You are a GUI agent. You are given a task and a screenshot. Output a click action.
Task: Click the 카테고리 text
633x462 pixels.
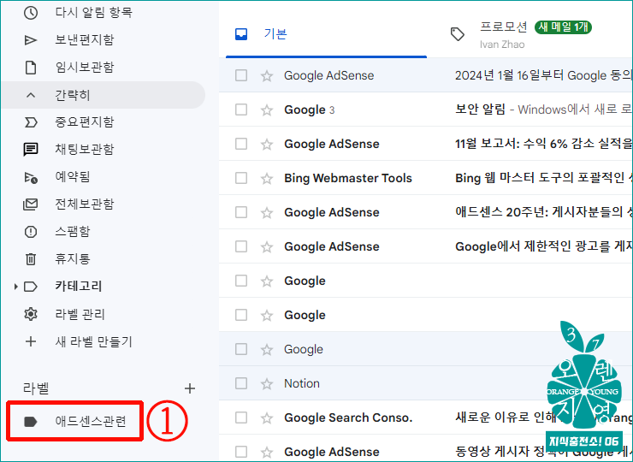79,287
